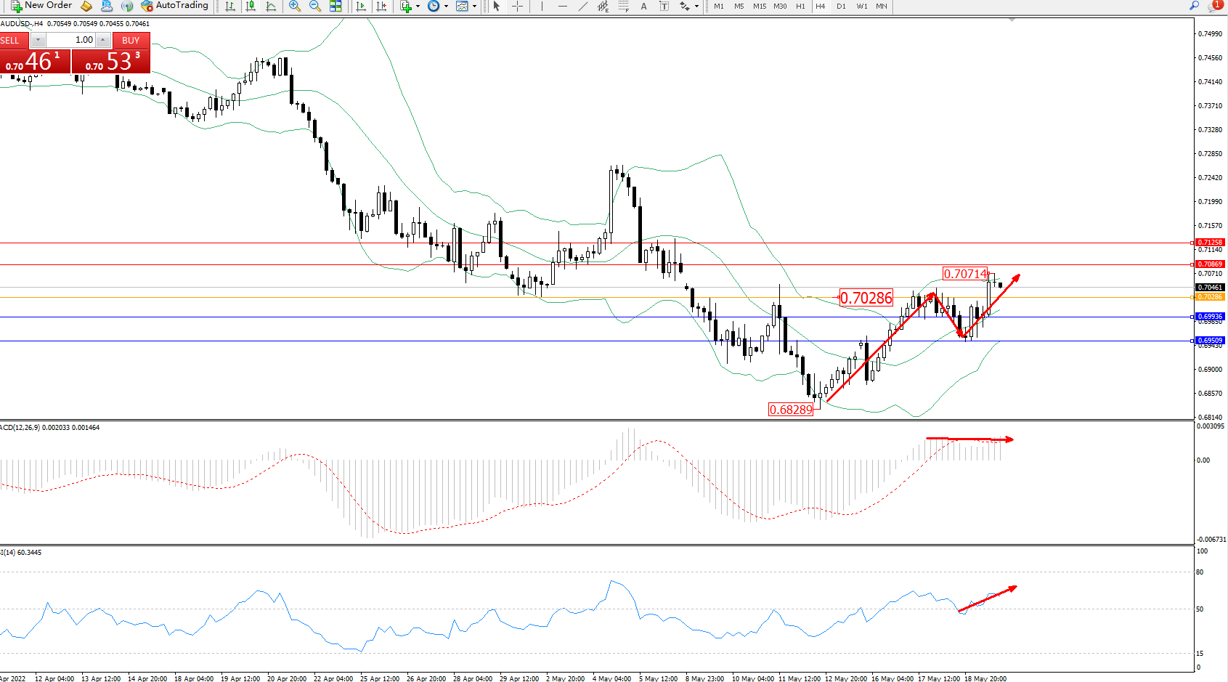Switch to the D1 timeframe
Screen dimensions: 1228x682
841,6
